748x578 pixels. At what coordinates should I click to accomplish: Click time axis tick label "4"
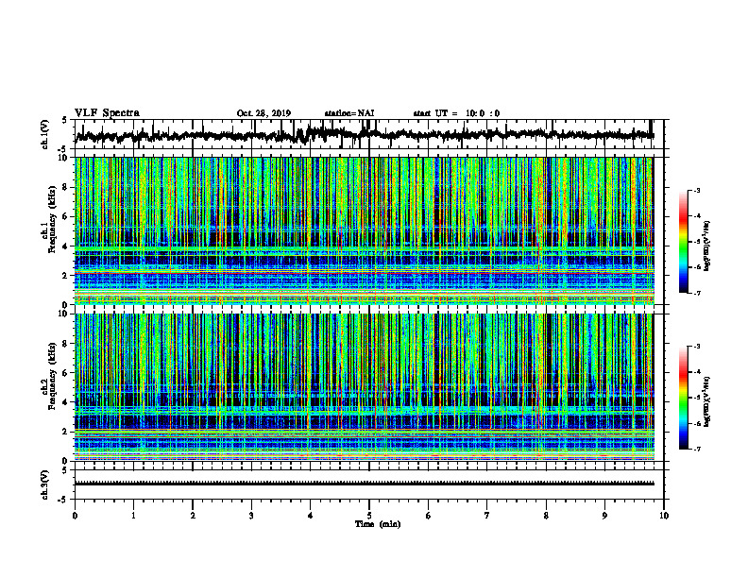pos(311,516)
